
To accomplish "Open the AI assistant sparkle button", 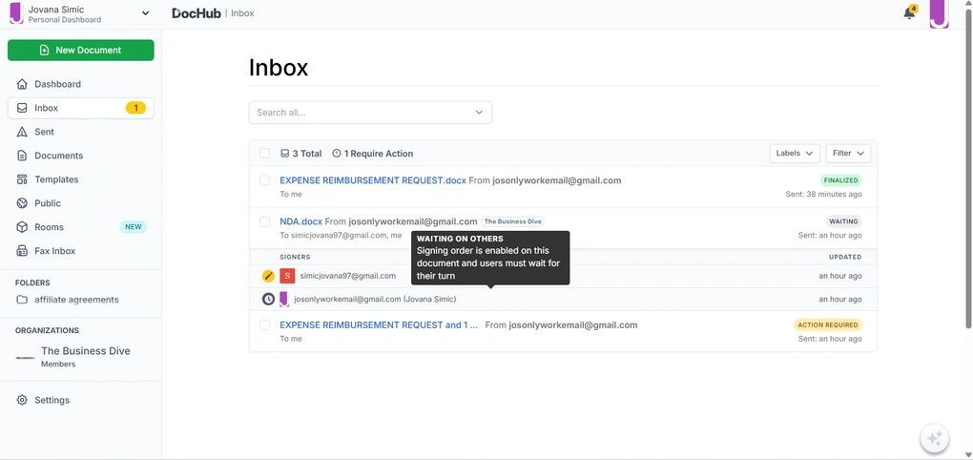I will point(935,439).
